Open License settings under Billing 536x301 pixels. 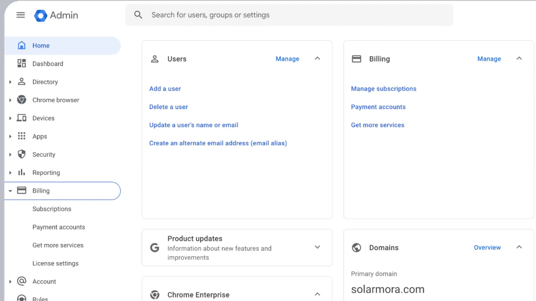click(x=55, y=263)
